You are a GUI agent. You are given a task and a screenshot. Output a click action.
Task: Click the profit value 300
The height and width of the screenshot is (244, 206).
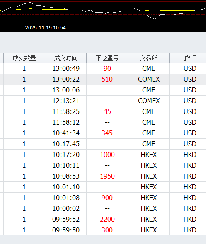(x=107, y=230)
